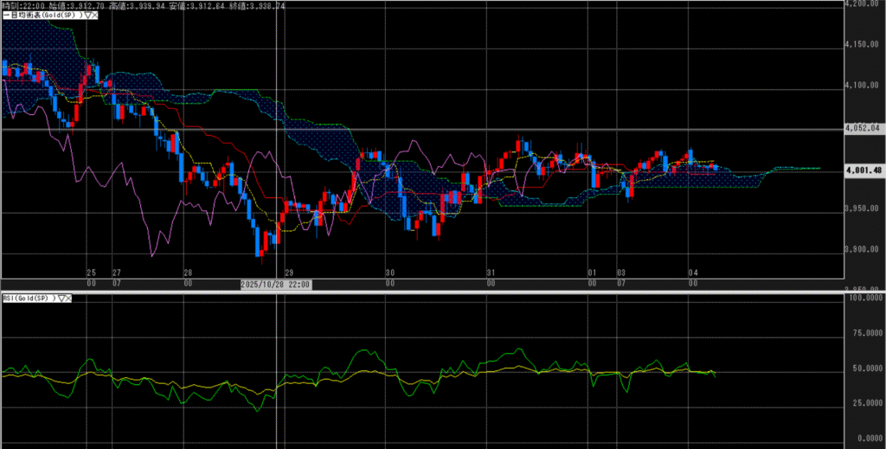Select the 4,052.04 crosshair price label
886x449 pixels.
pyautogui.click(x=862, y=128)
